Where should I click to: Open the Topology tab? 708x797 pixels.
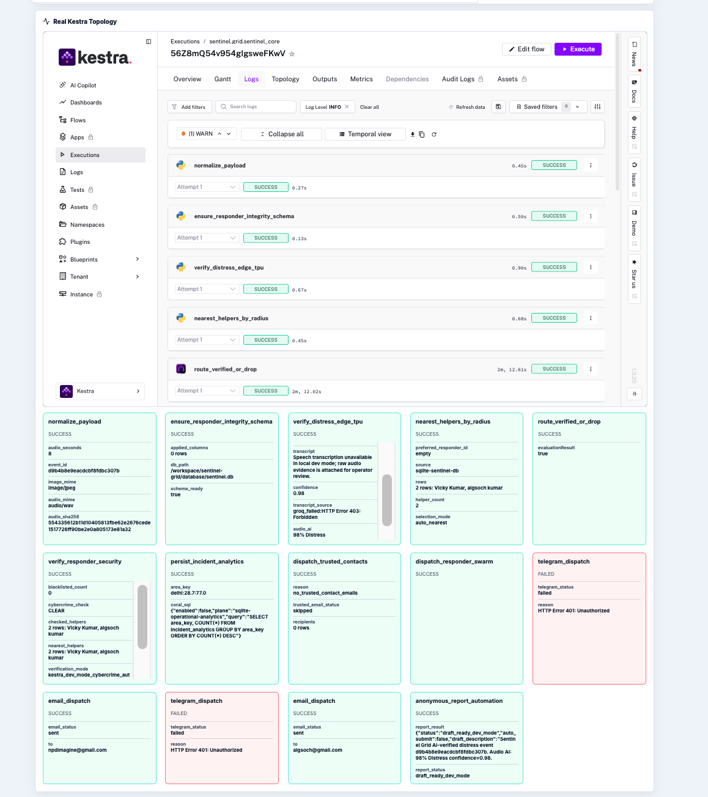click(286, 79)
